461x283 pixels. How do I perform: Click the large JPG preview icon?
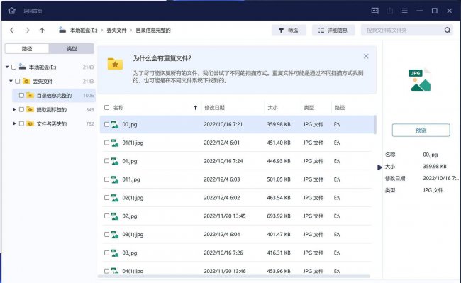tap(420, 80)
